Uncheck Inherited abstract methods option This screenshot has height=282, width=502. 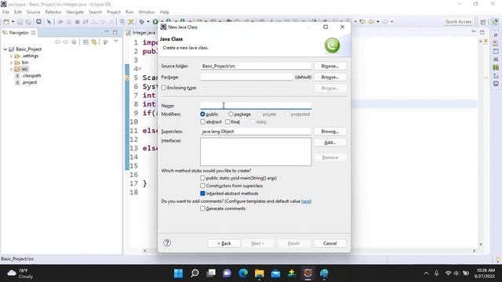[x=202, y=193]
